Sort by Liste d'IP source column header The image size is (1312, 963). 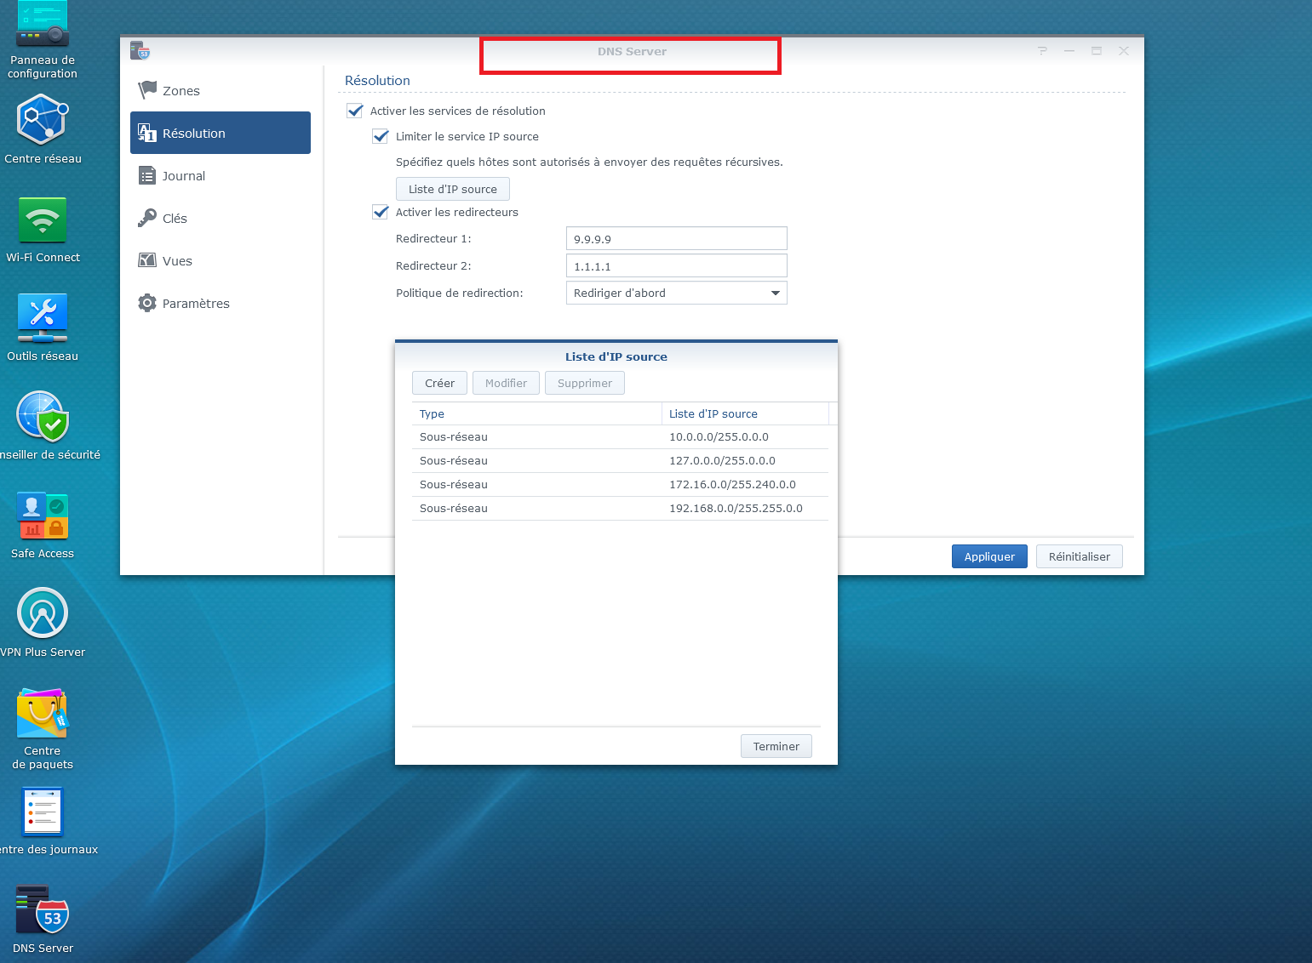(x=744, y=414)
